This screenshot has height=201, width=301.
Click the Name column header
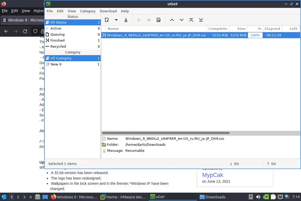156,29
